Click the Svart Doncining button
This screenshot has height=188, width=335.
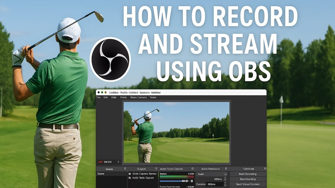pyautogui.click(x=248, y=174)
